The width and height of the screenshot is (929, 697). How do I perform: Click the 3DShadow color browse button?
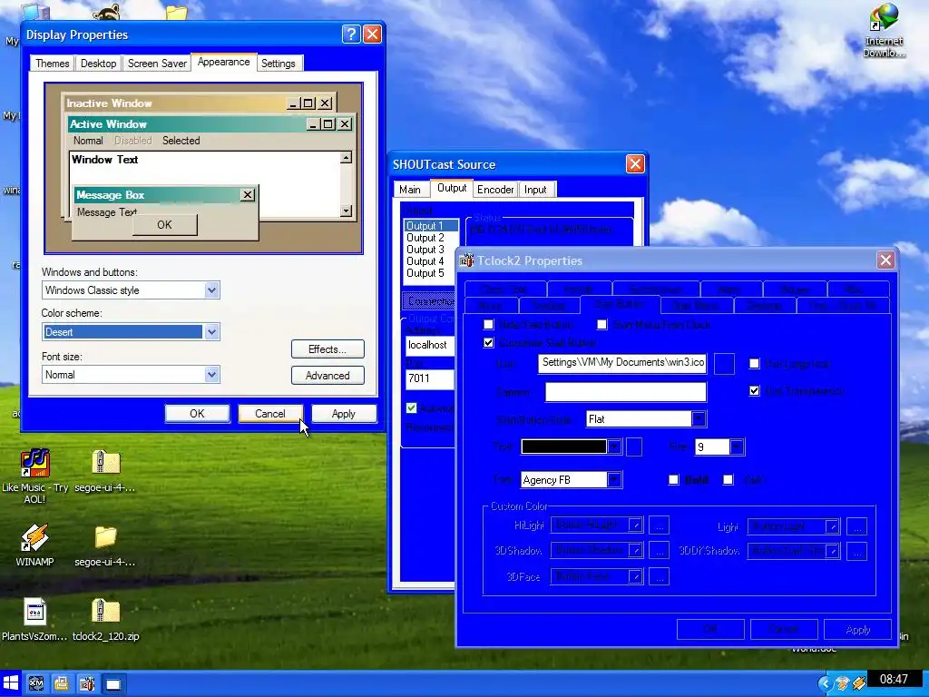[x=659, y=551]
